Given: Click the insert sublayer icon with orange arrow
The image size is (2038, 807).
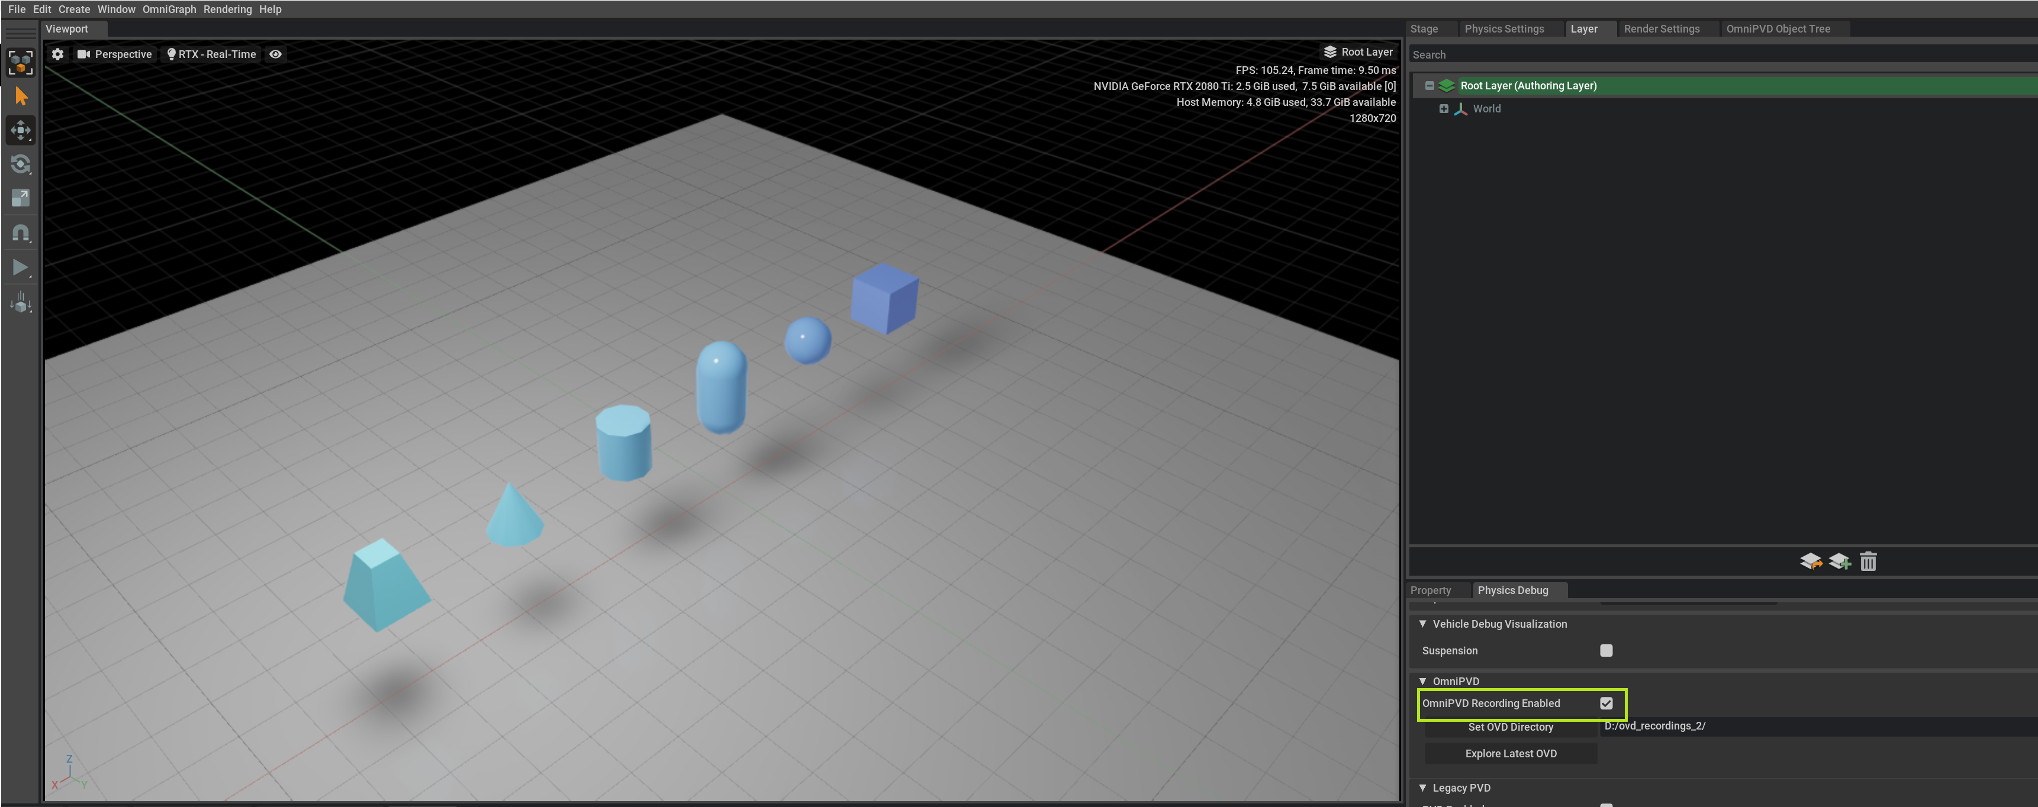Looking at the screenshot, I should pyautogui.click(x=1811, y=561).
